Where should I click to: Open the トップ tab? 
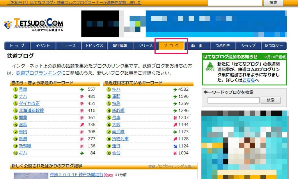(x=17, y=46)
